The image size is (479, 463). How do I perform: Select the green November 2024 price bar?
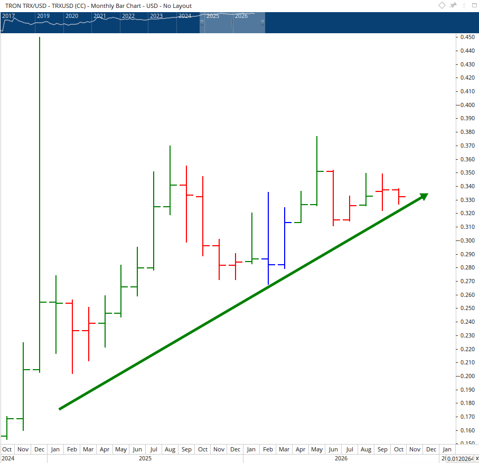[x=23, y=387]
